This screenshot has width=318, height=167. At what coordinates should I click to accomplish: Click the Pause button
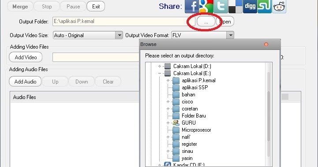click(x=73, y=7)
